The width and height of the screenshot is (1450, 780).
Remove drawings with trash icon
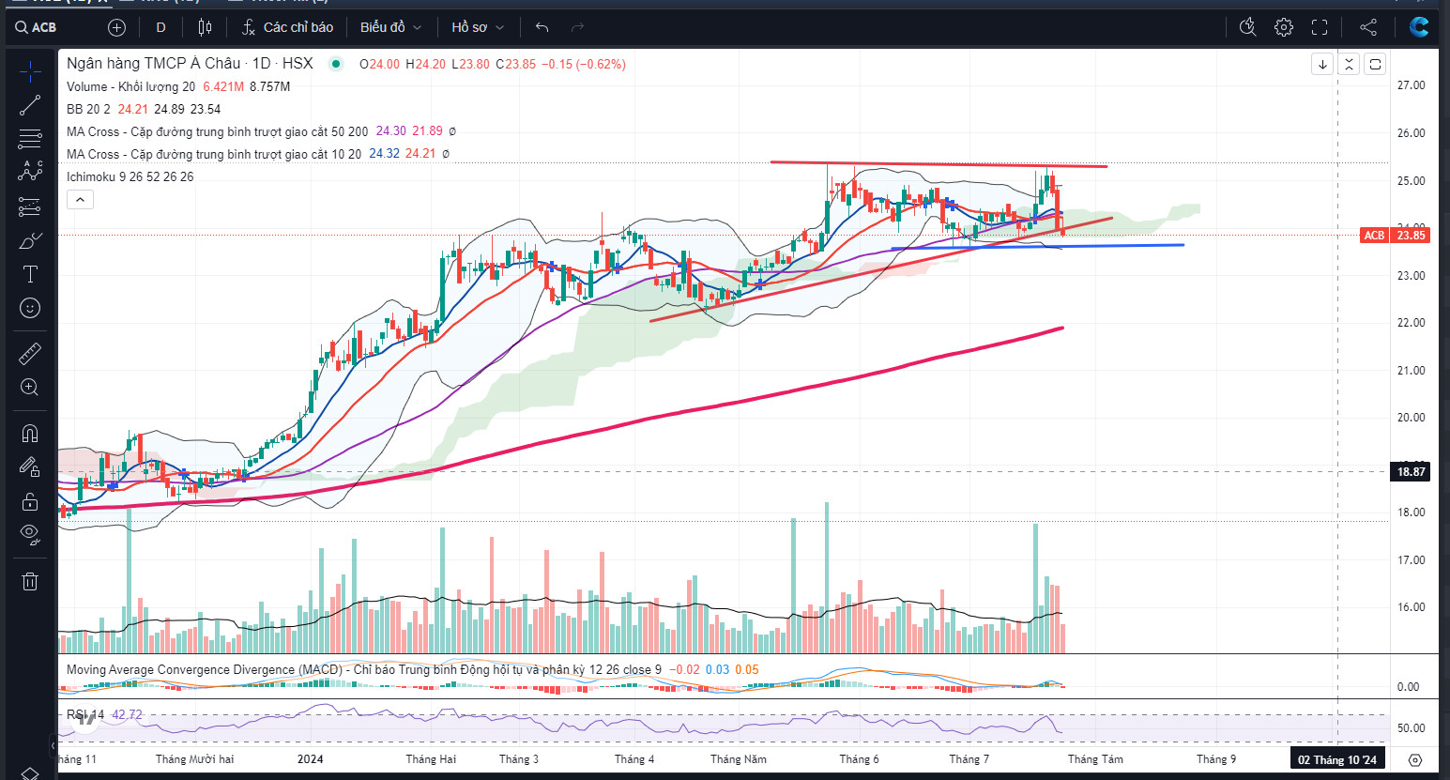[x=30, y=581]
